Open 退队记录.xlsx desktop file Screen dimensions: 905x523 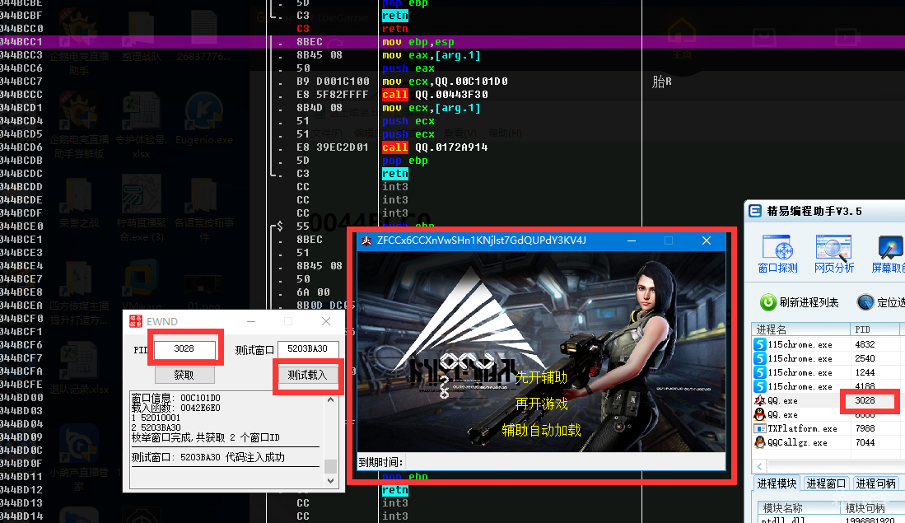coord(79,367)
